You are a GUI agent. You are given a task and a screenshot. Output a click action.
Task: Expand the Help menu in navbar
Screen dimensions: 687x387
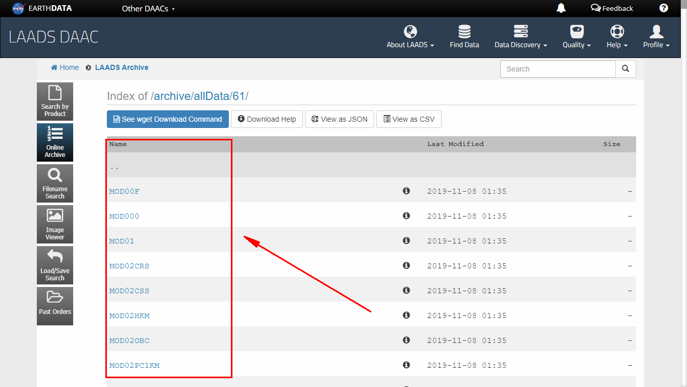pos(617,37)
